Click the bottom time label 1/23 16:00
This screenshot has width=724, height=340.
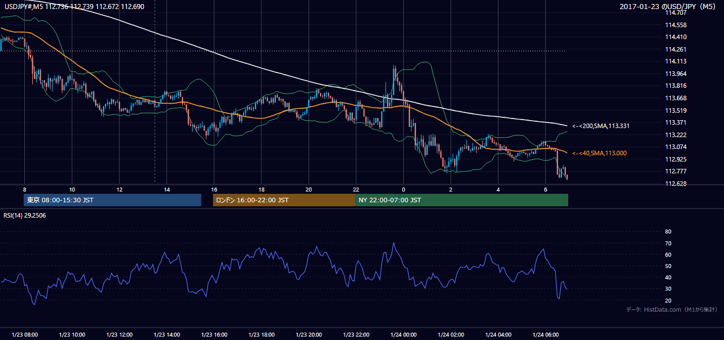coord(214,335)
